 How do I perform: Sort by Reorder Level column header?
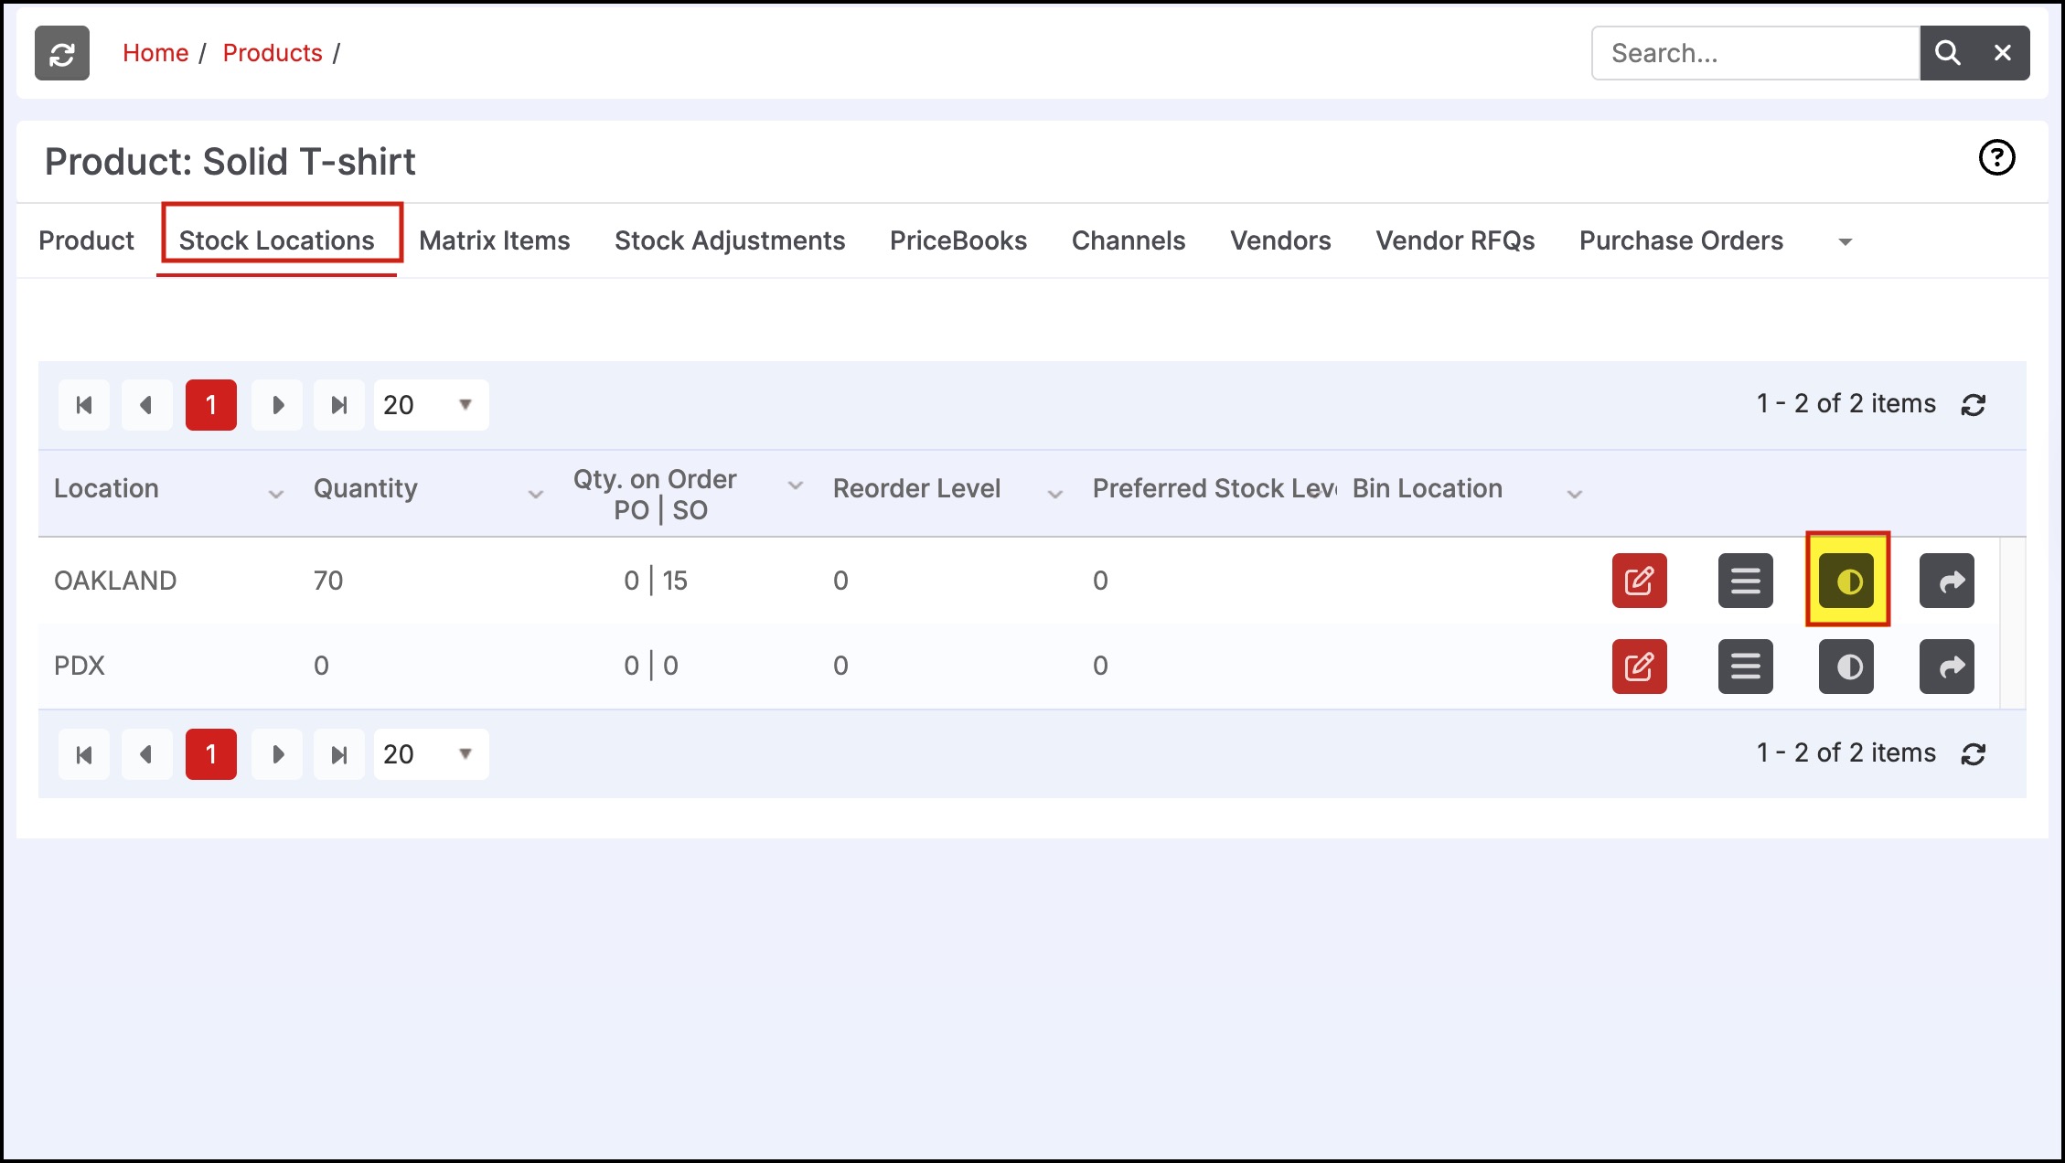(x=916, y=488)
